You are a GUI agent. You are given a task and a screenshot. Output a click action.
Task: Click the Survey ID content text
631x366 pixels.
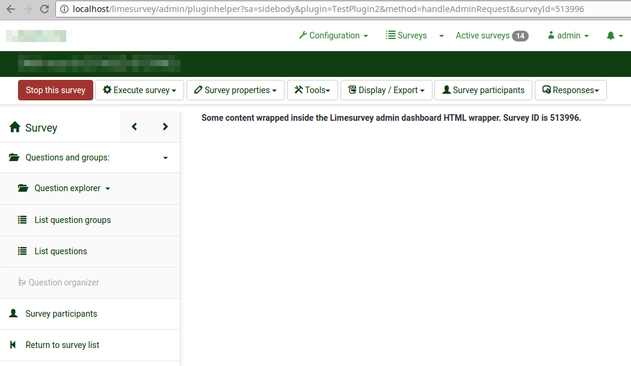pyautogui.click(x=391, y=118)
